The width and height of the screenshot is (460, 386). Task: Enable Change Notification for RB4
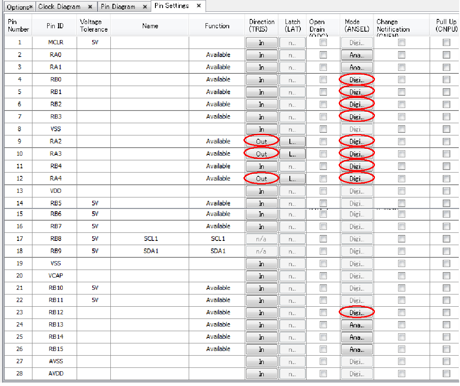(x=401, y=166)
